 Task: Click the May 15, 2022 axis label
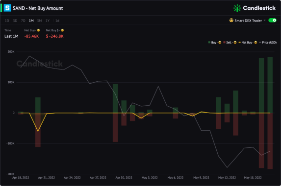click(x=253, y=178)
